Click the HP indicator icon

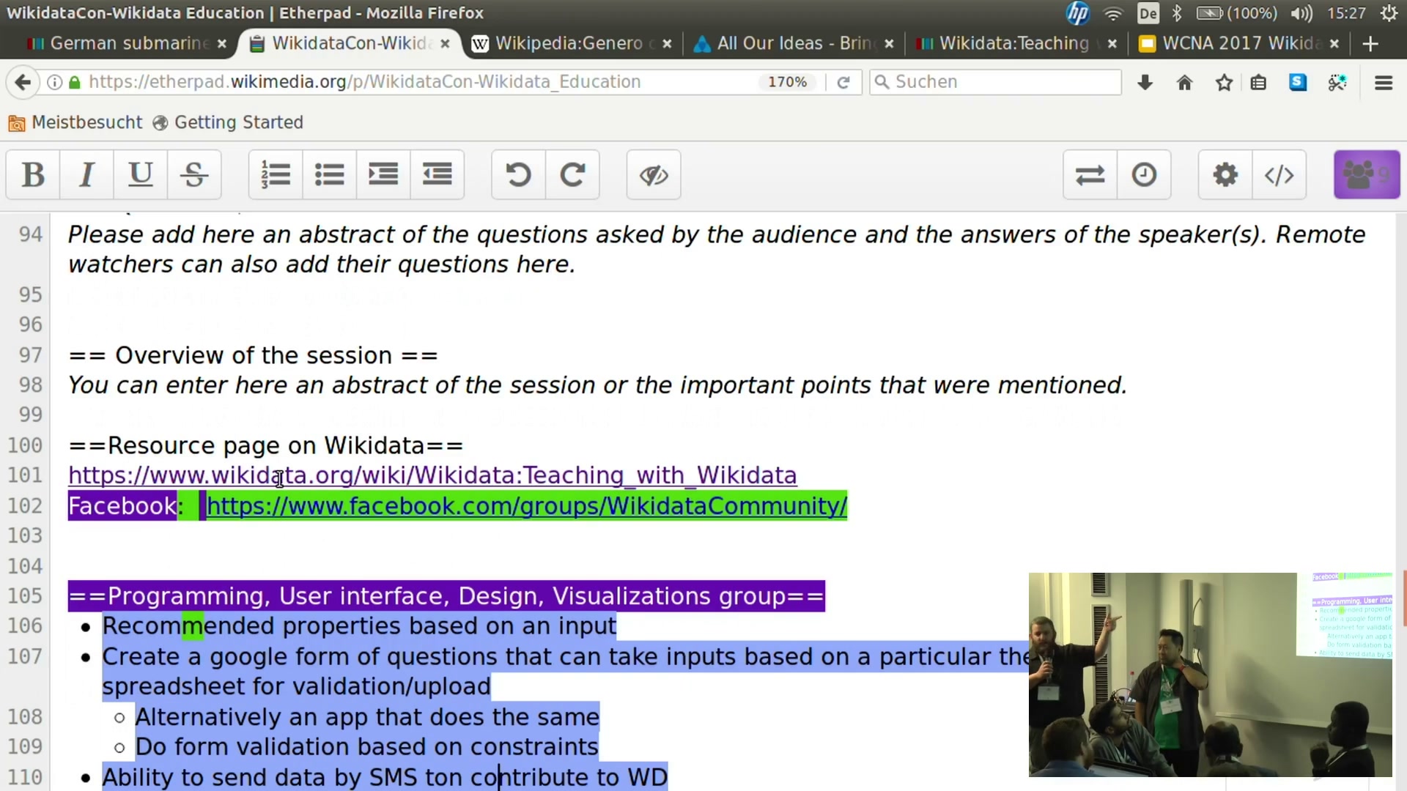1077,13
